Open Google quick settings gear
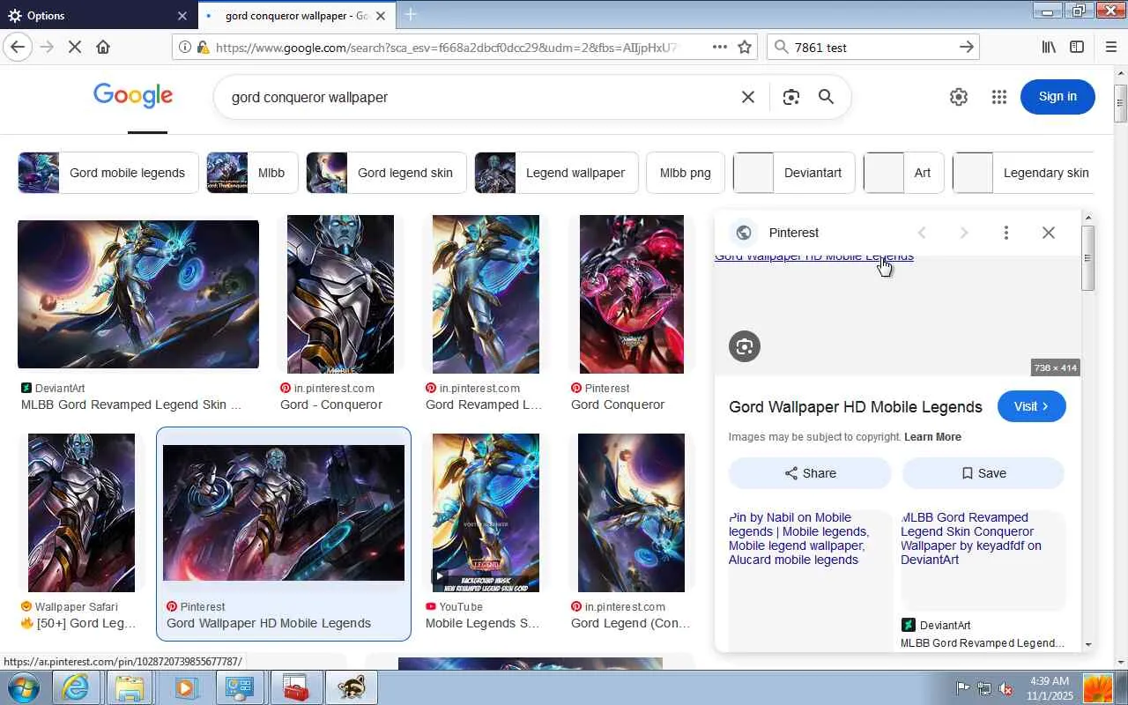1128x705 pixels. point(959,97)
